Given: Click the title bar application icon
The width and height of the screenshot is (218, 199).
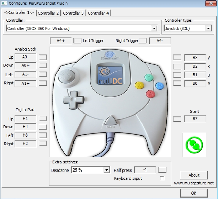Looking at the screenshot, I should coord(4,3).
